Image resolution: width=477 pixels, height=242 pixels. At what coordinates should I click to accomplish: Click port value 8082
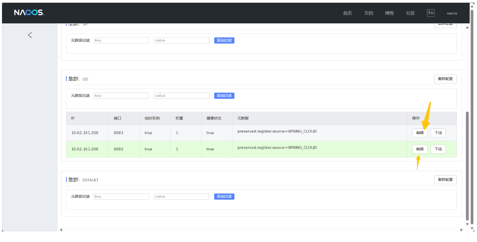(x=118, y=149)
